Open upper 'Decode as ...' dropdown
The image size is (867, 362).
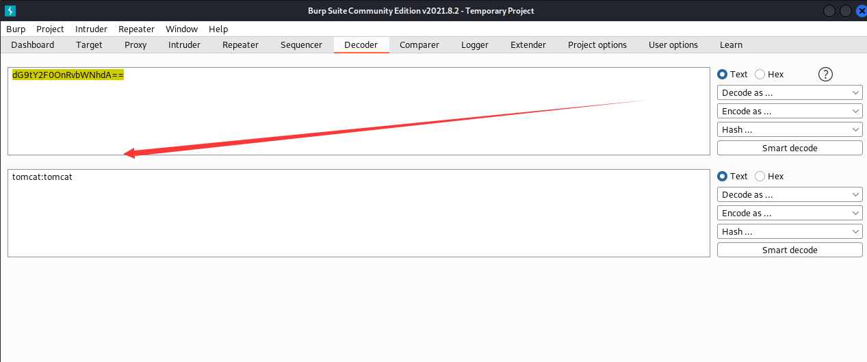[790, 92]
